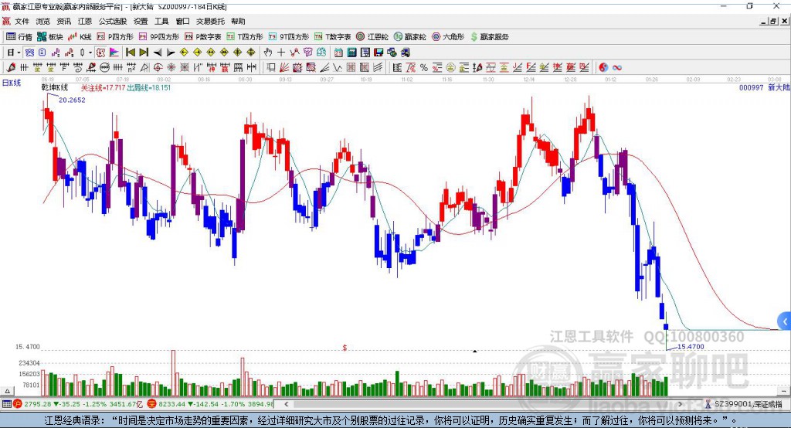Open the 六角形 hexagon tool
This screenshot has width=791, height=428.
point(448,37)
